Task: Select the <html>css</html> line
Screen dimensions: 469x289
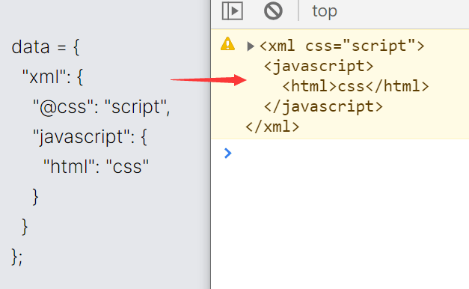Action: coord(355,86)
